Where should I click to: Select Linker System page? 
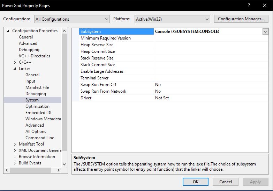point(32,100)
